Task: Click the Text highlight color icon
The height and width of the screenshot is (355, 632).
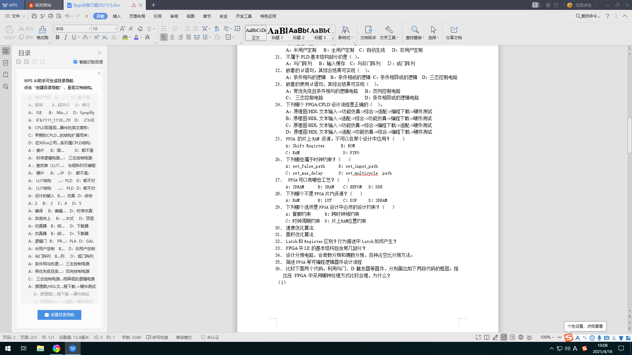Action: click(x=125, y=37)
